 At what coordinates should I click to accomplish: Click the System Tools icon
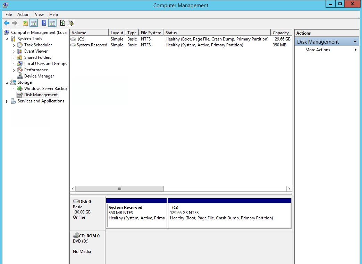(x=14, y=39)
